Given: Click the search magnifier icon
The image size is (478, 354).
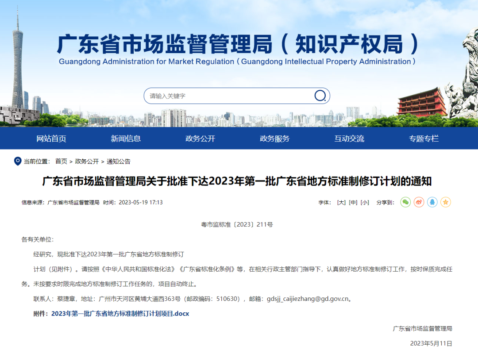Looking at the screenshot, I should [320, 96].
